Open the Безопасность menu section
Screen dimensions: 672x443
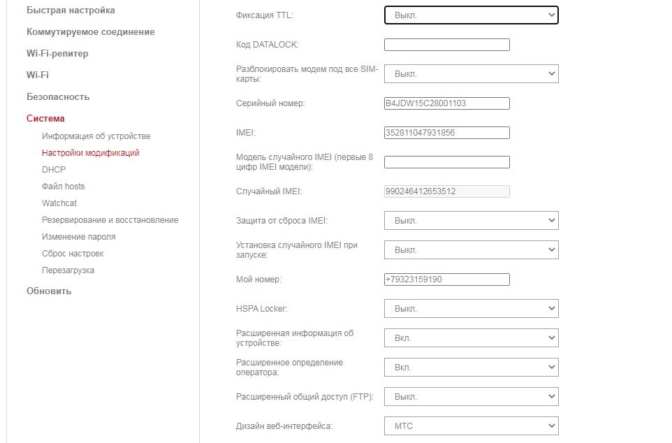pyautogui.click(x=58, y=97)
